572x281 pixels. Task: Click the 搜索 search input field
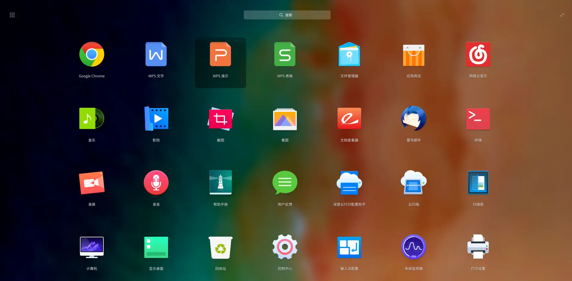287,15
